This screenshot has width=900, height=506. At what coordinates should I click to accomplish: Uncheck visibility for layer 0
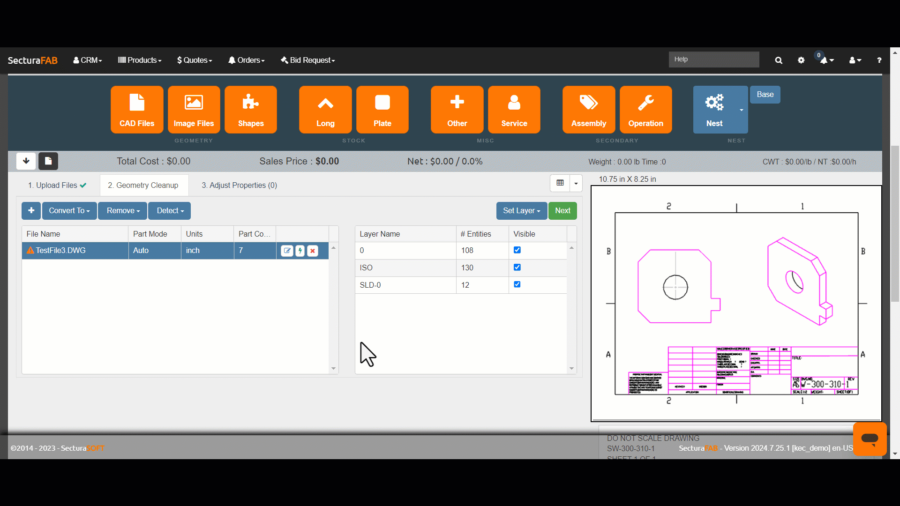pos(517,250)
